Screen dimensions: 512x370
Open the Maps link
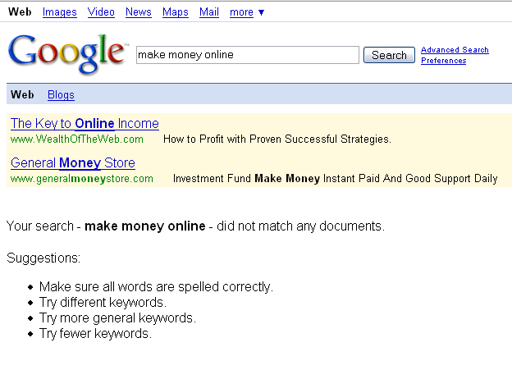coord(176,12)
